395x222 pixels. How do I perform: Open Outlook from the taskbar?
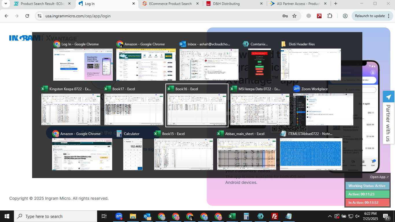(147, 216)
